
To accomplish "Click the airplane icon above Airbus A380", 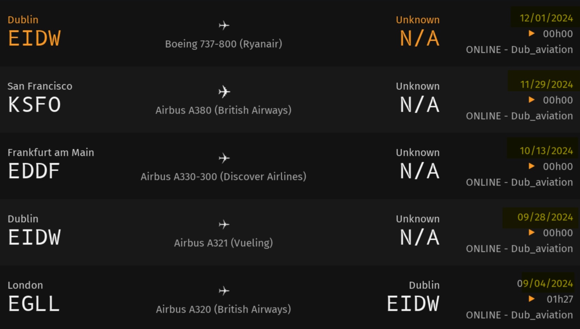I will [x=224, y=92].
